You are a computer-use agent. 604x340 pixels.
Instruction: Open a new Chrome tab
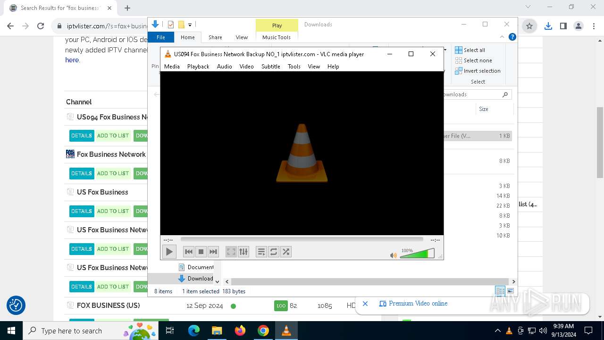pyautogui.click(x=127, y=8)
